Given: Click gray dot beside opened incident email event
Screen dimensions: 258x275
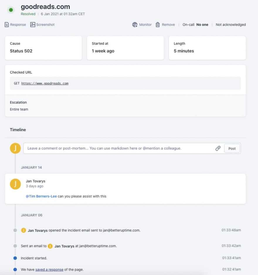Looking at the screenshot, I should tap(15, 230).
